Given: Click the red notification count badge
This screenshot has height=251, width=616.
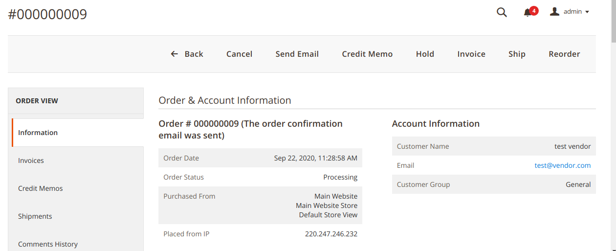Looking at the screenshot, I should pyautogui.click(x=534, y=10).
